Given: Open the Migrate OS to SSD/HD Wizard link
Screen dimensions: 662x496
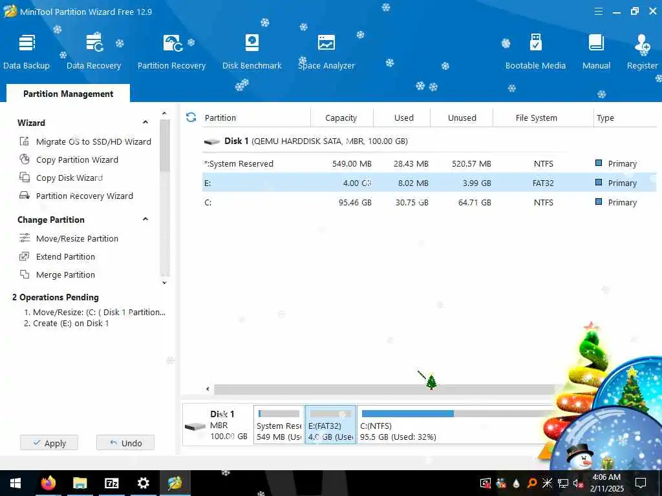Looking at the screenshot, I should 93,141.
